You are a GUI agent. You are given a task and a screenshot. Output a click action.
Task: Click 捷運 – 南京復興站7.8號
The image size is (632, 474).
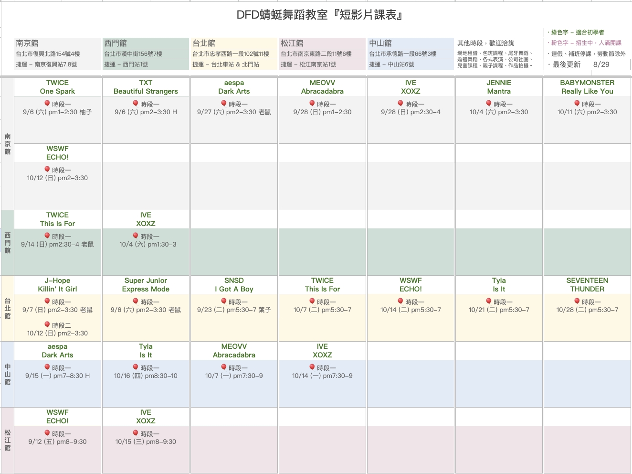[x=46, y=65]
